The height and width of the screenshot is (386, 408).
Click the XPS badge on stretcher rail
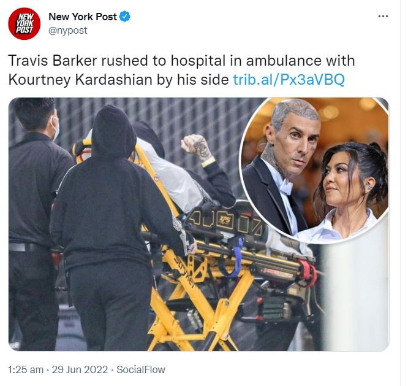(225, 221)
